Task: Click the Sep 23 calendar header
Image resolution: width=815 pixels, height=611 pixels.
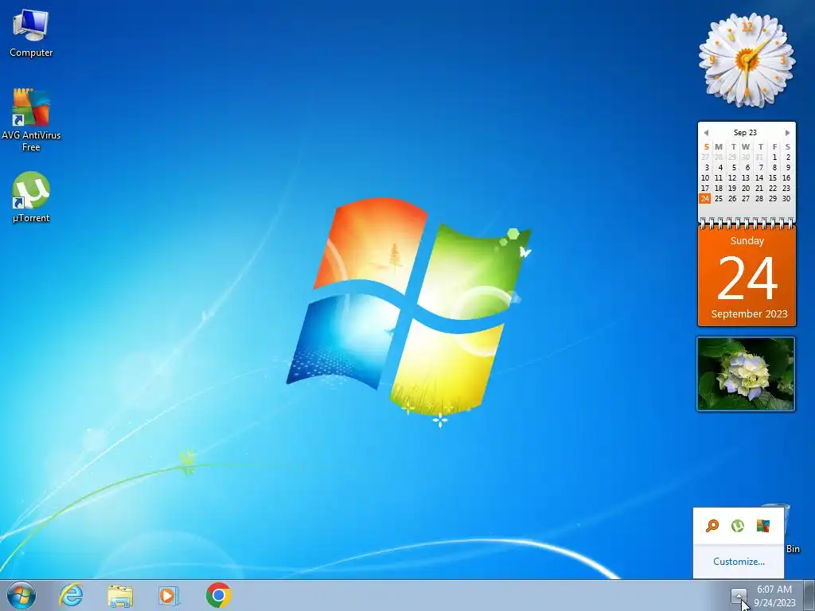Action: (745, 133)
